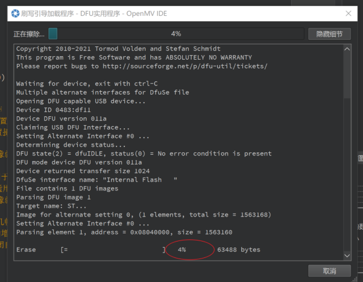The image size is (363, 282).
Task: Click the 'Image for alternate setting 0' line
Action: click(x=143, y=215)
